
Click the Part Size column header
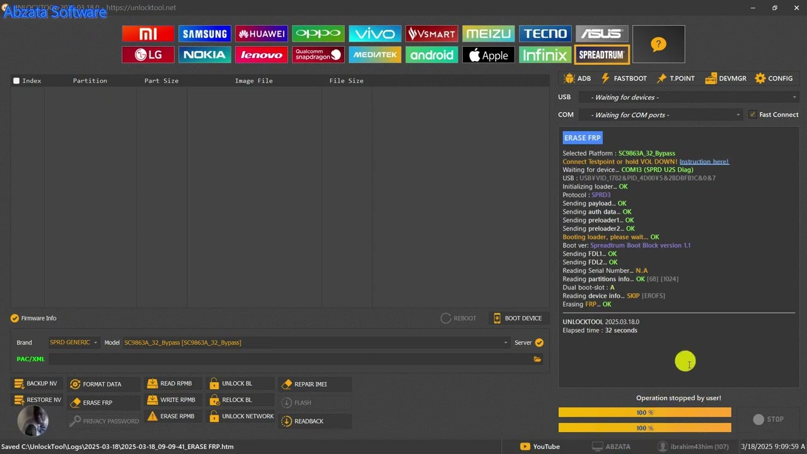coord(161,81)
